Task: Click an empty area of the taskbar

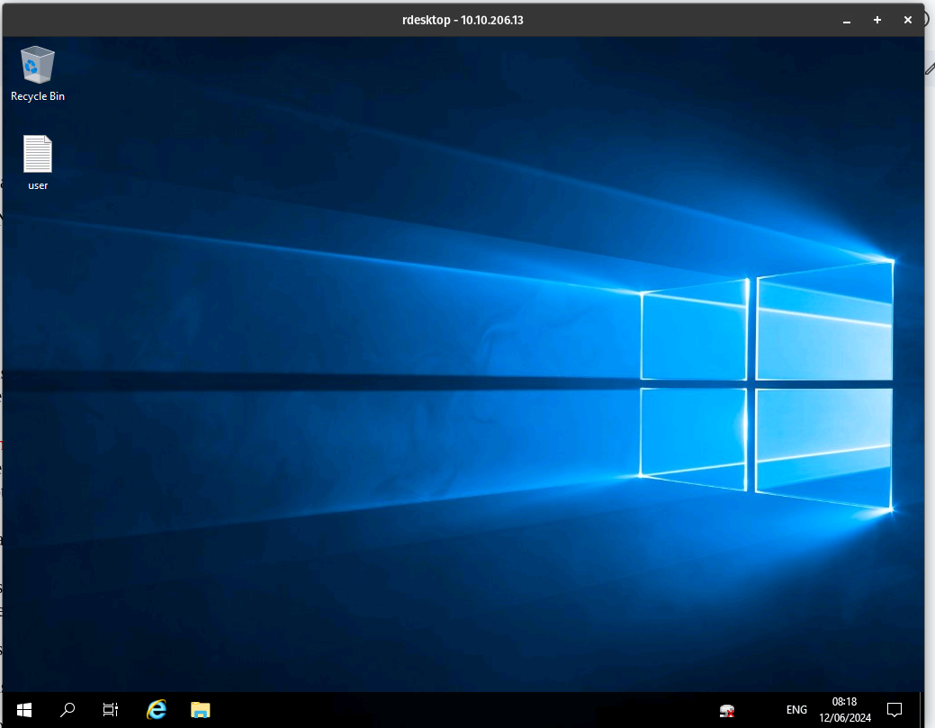Action: [x=450, y=709]
